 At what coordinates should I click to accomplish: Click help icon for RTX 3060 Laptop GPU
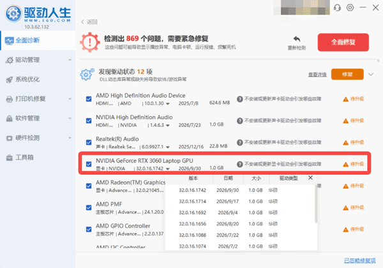click(x=240, y=164)
